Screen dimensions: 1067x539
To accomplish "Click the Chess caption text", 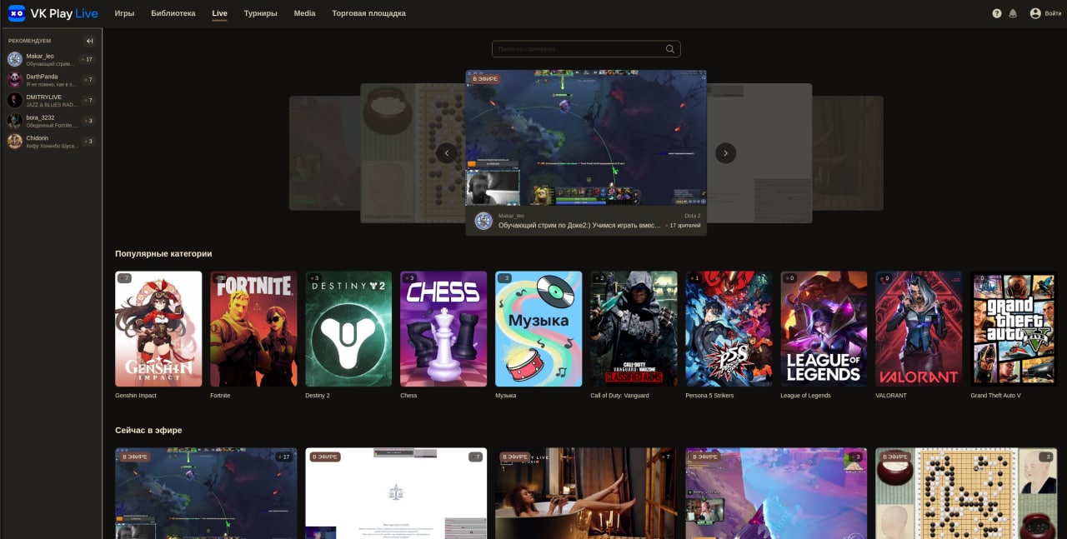I will (408, 396).
